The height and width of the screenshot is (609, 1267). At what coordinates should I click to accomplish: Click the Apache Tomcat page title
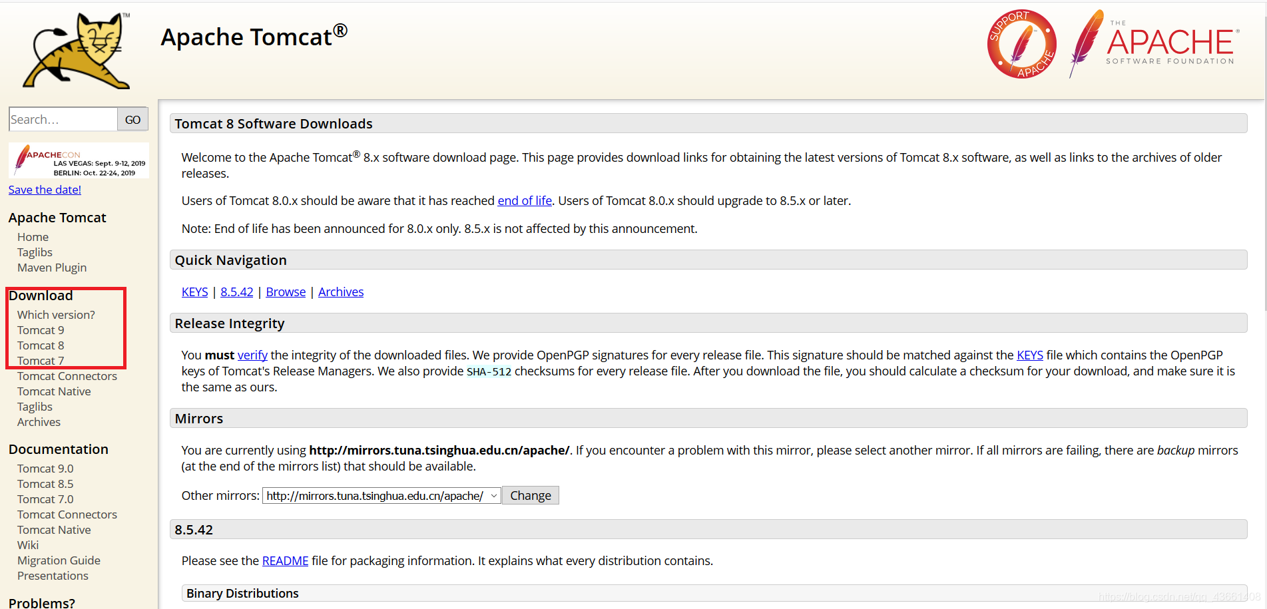point(254,36)
